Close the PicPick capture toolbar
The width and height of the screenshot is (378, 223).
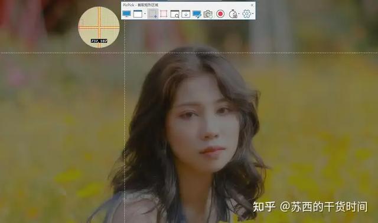pyautogui.click(x=252, y=5)
